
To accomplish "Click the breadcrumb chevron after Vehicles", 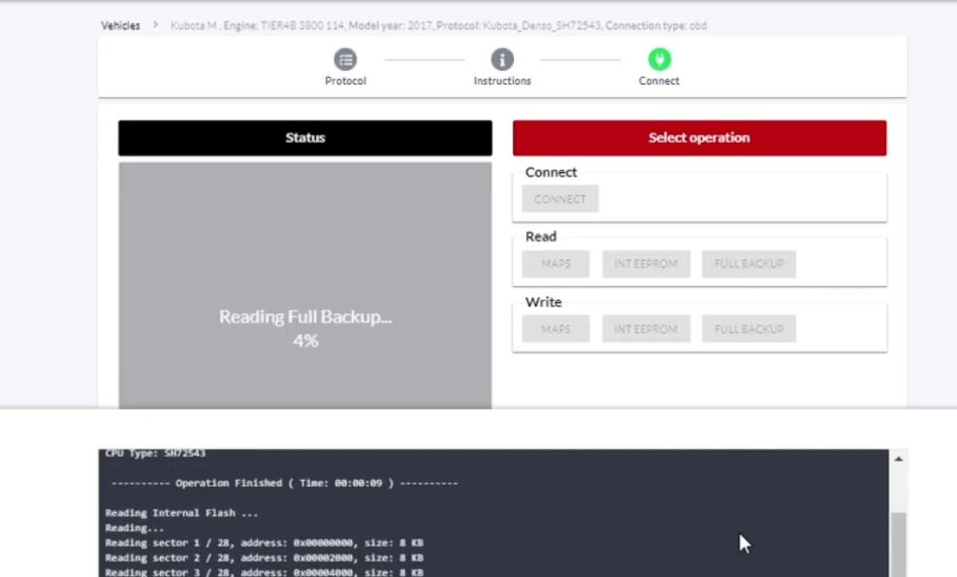I will click(156, 25).
